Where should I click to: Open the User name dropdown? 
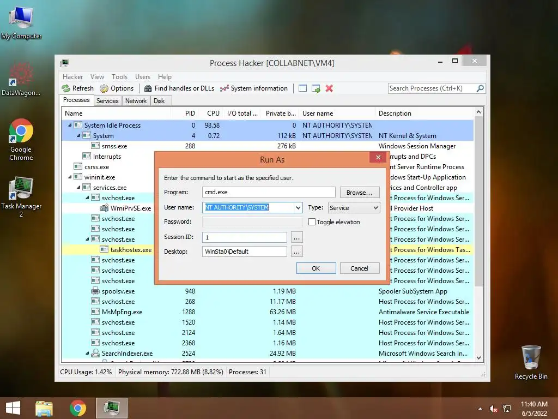(298, 208)
